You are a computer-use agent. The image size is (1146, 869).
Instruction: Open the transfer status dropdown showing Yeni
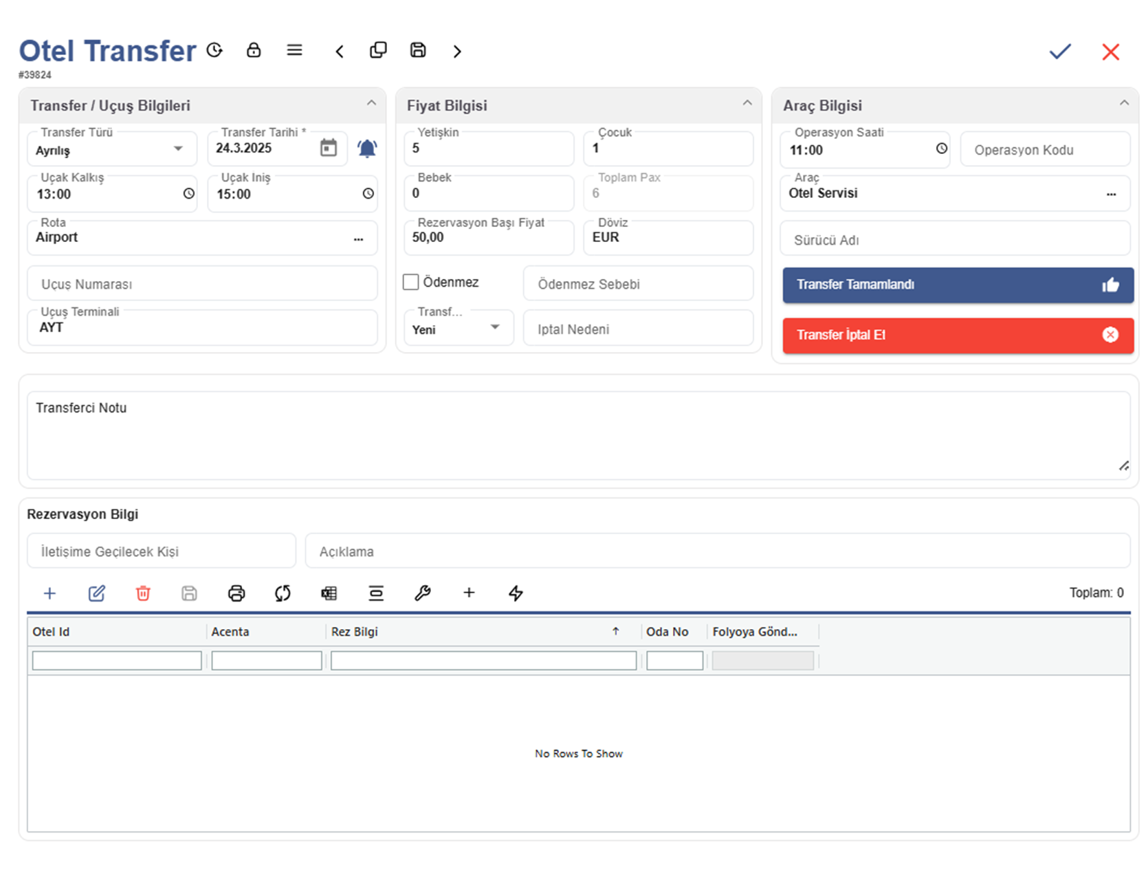tap(494, 328)
